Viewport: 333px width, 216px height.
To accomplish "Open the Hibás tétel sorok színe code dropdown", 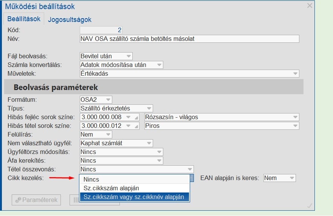I will coord(128,126).
